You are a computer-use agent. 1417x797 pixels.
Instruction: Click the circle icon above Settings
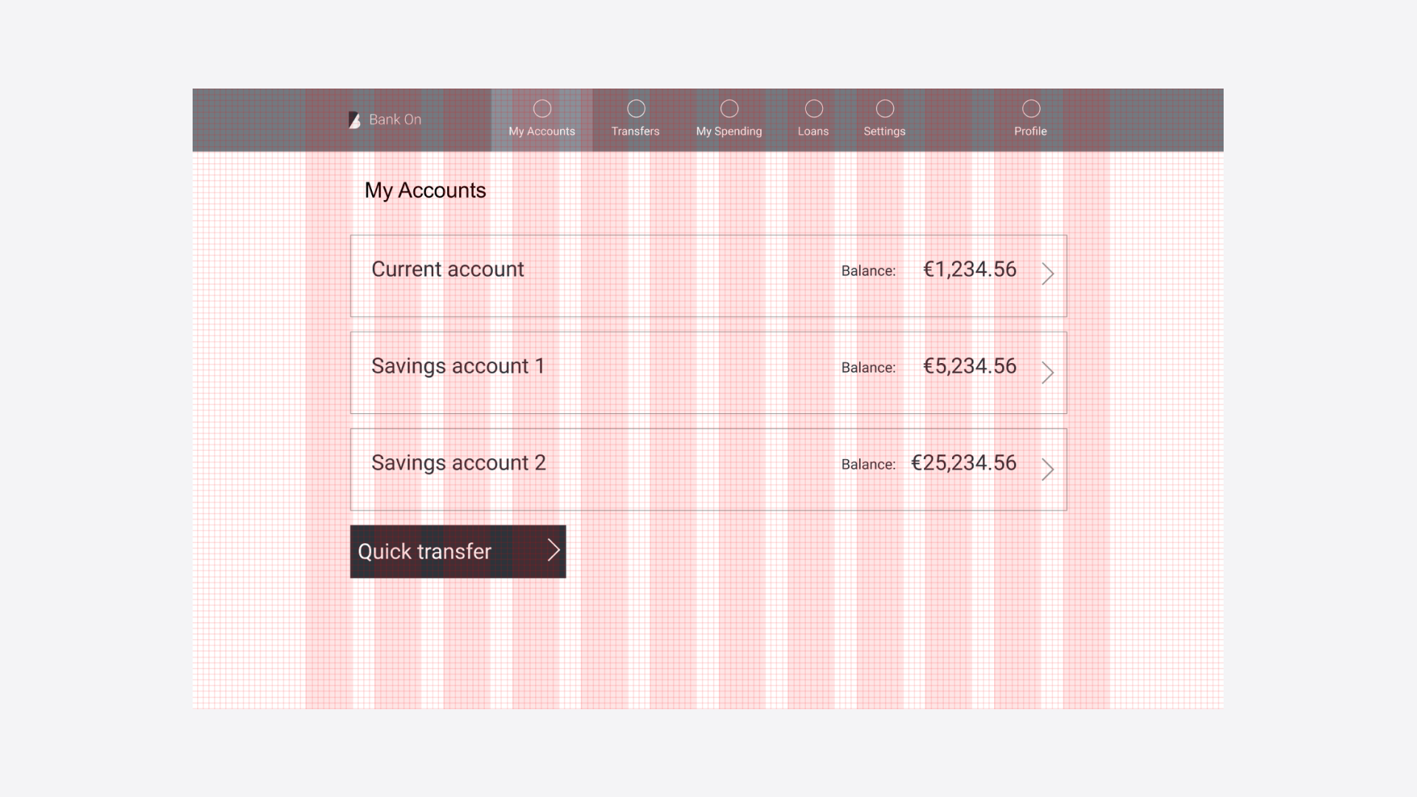point(885,108)
